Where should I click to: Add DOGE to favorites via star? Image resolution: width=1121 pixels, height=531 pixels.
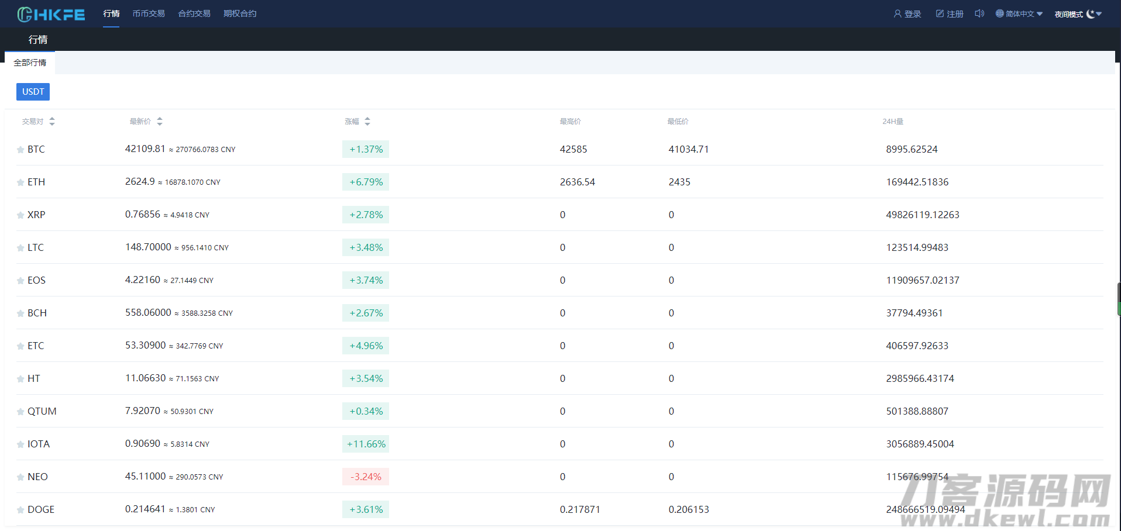pos(20,510)
